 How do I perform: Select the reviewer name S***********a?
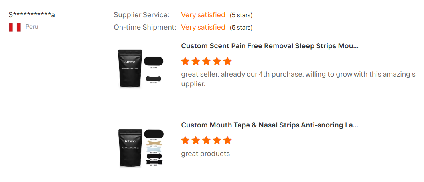tap(32, 15)
